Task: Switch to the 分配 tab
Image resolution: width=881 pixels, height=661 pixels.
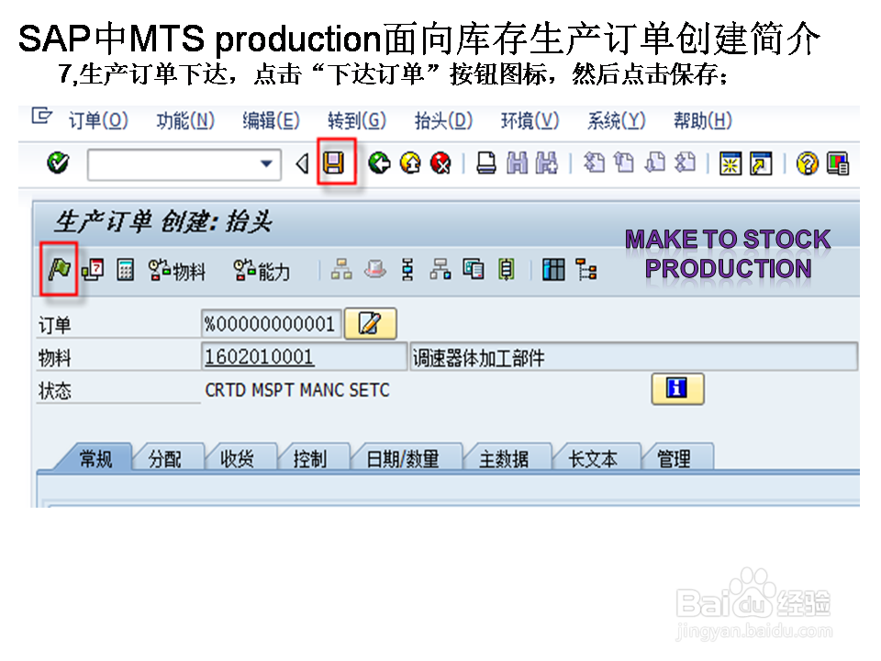Action: (x=165, y=459)
